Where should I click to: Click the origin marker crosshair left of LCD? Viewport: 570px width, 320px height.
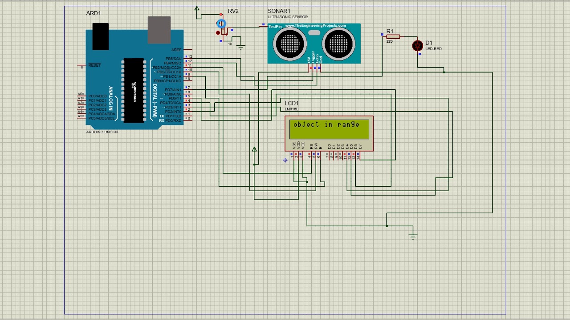tap(285, 160)
